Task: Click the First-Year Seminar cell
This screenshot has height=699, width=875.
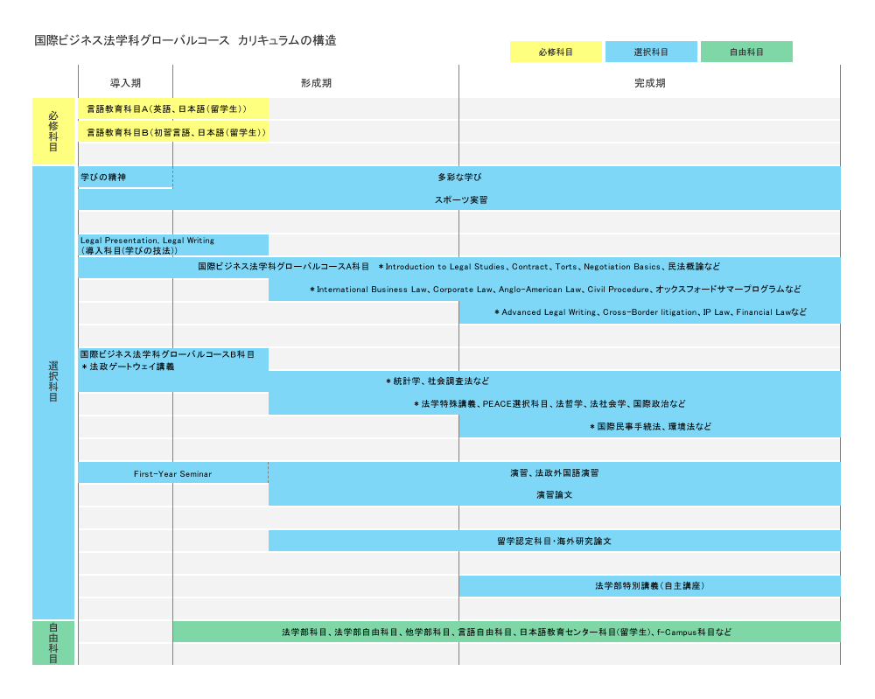Action: point(173,473)
